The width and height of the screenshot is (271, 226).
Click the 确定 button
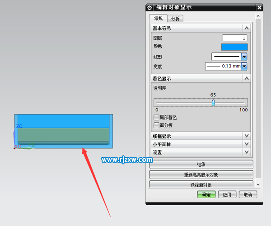(x=206, y=194)
